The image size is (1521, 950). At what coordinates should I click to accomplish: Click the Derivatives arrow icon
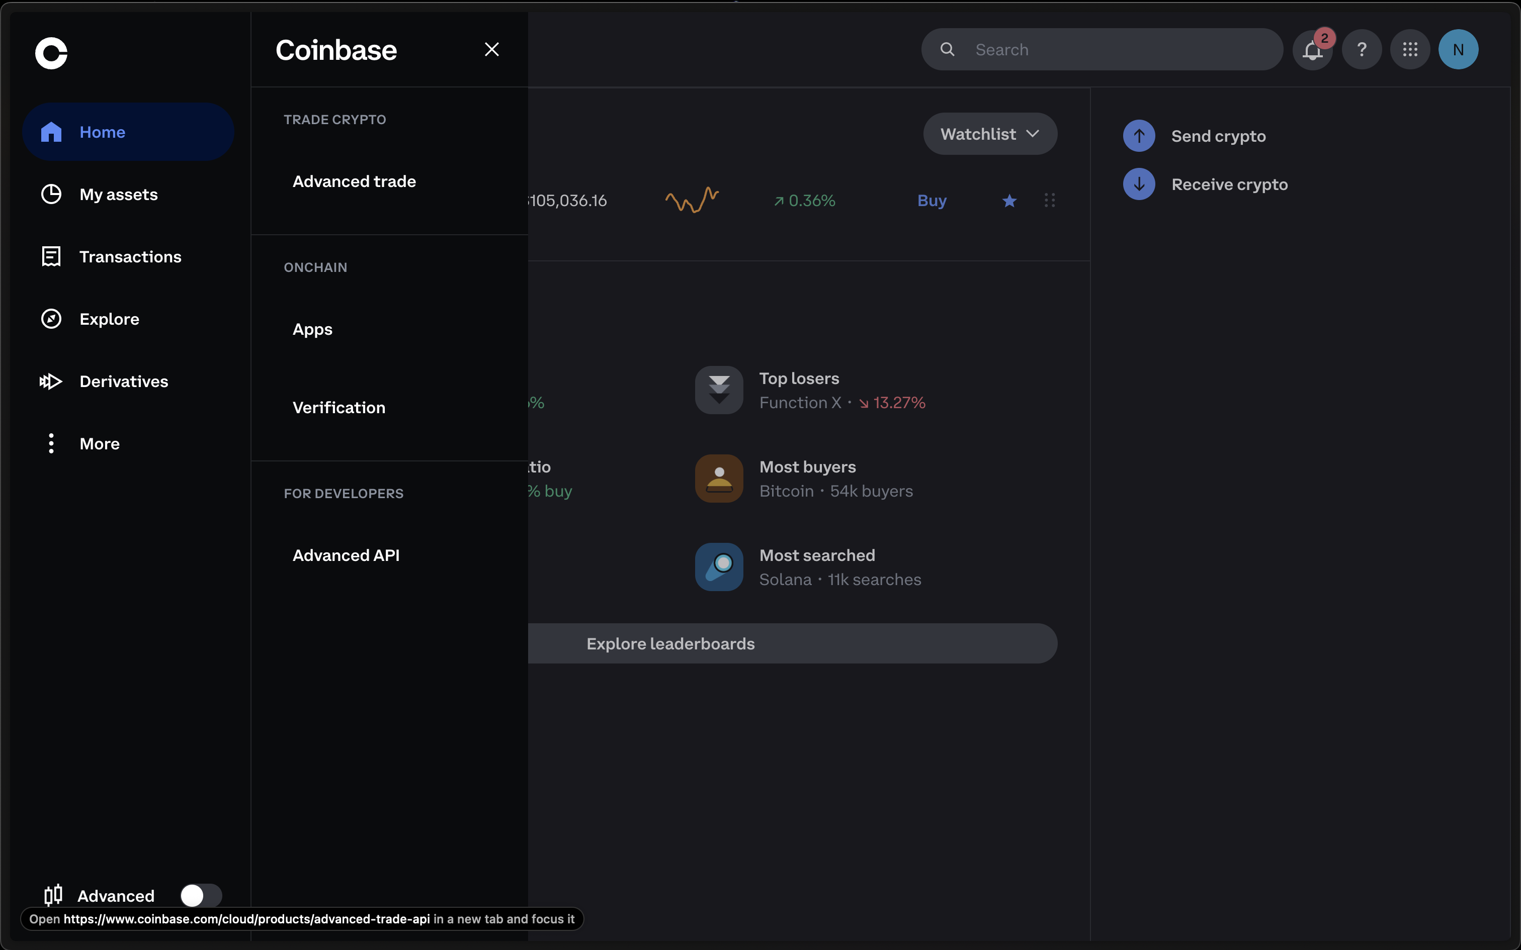(50, 382)
